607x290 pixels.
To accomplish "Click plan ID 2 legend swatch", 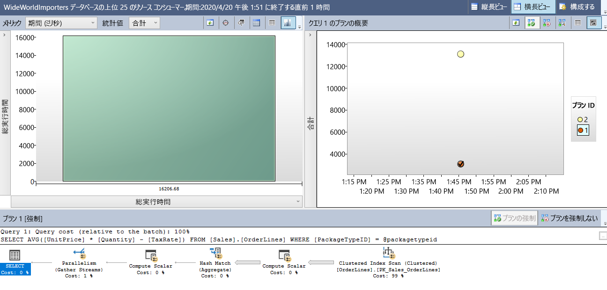I will click(580, 120).
